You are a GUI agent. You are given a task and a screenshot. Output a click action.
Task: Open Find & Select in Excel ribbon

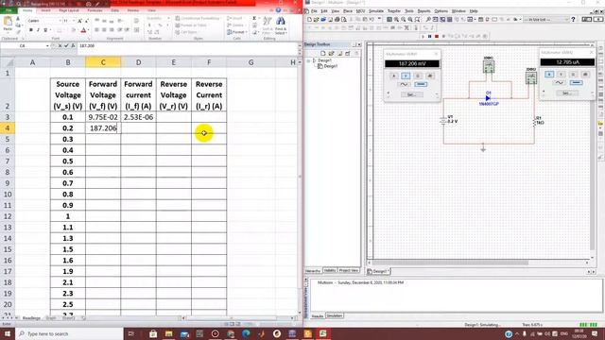281,25
